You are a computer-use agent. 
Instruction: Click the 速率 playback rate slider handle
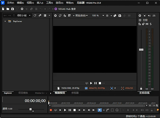point(31,109)
